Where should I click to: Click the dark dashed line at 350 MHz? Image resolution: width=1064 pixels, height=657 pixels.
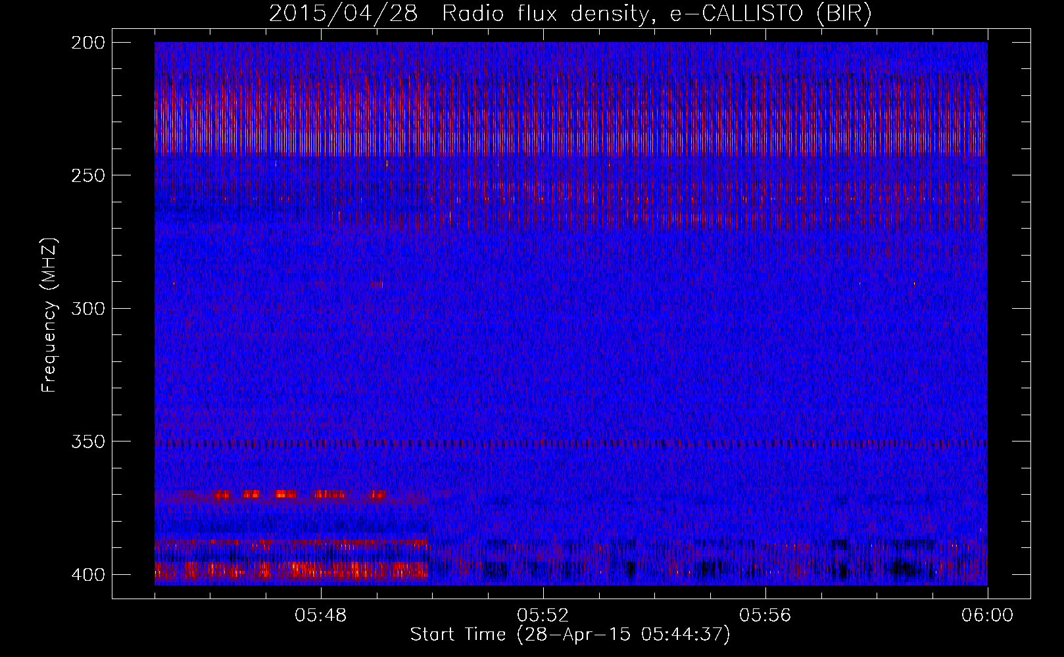[x=570, y=443]
